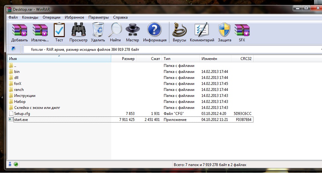The height and width of the screenshot is (173, 322).
Task: Go up one level arrow button
Action: pos(13,49)
